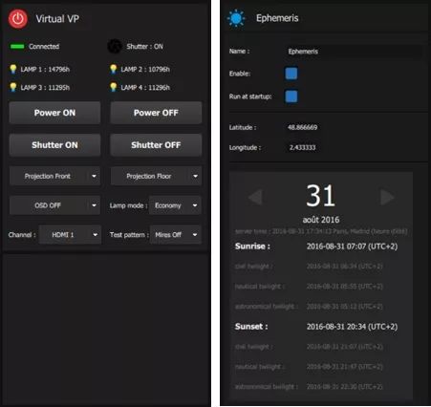Click the Shutter OFF button

(156, 145)
